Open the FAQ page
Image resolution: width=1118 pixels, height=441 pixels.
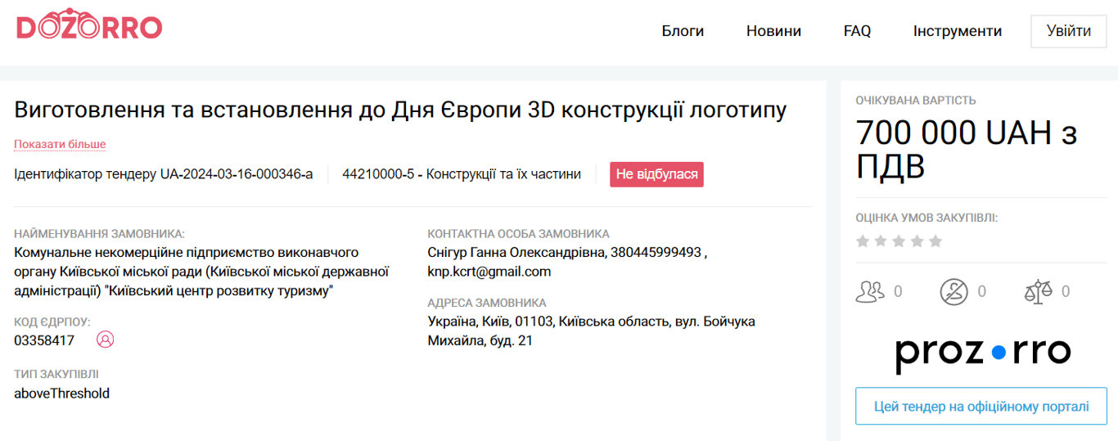coord(857,31)
